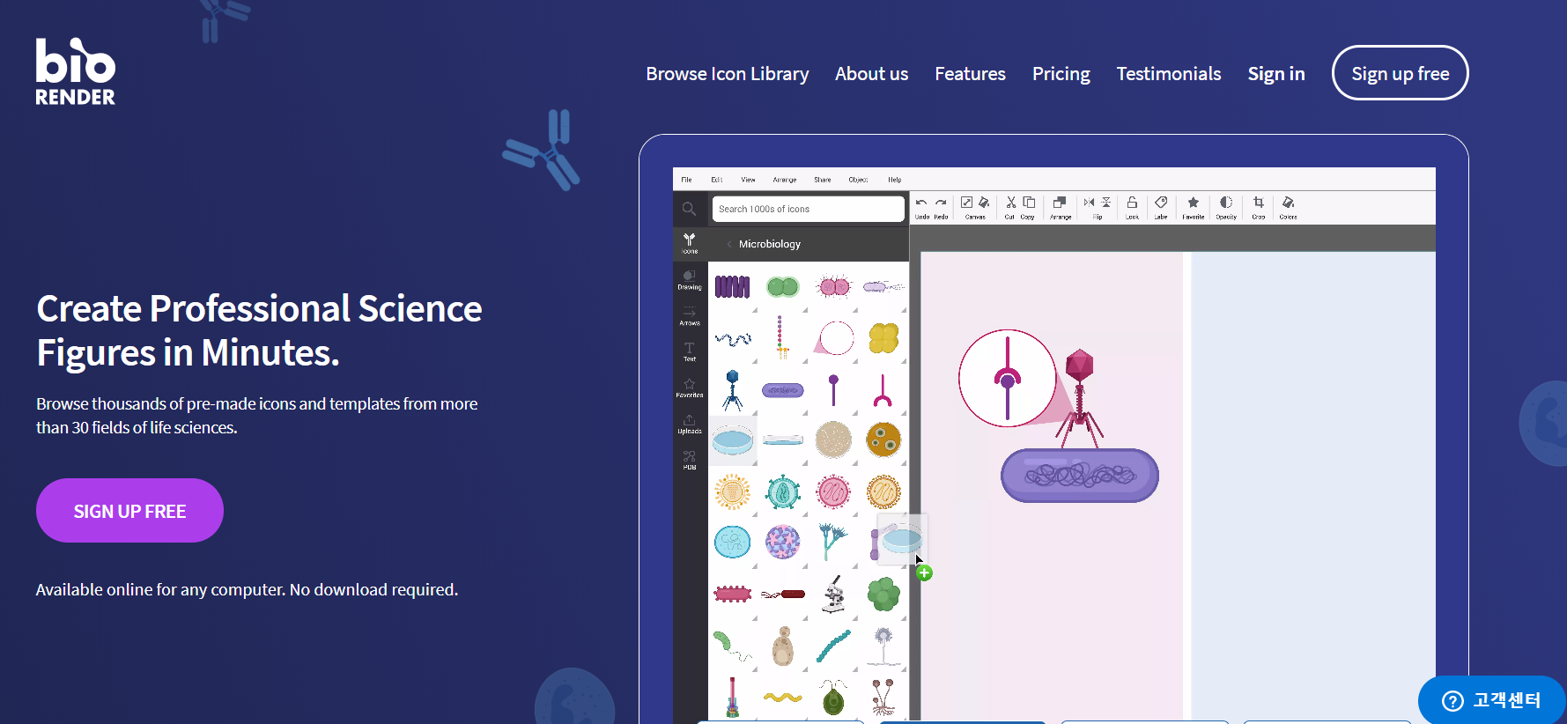The width and height of the screenshot is (1567, 724).
Task: Click the Search 1000s of icons field
Action: pyautogui.click(x=808, y=209)
